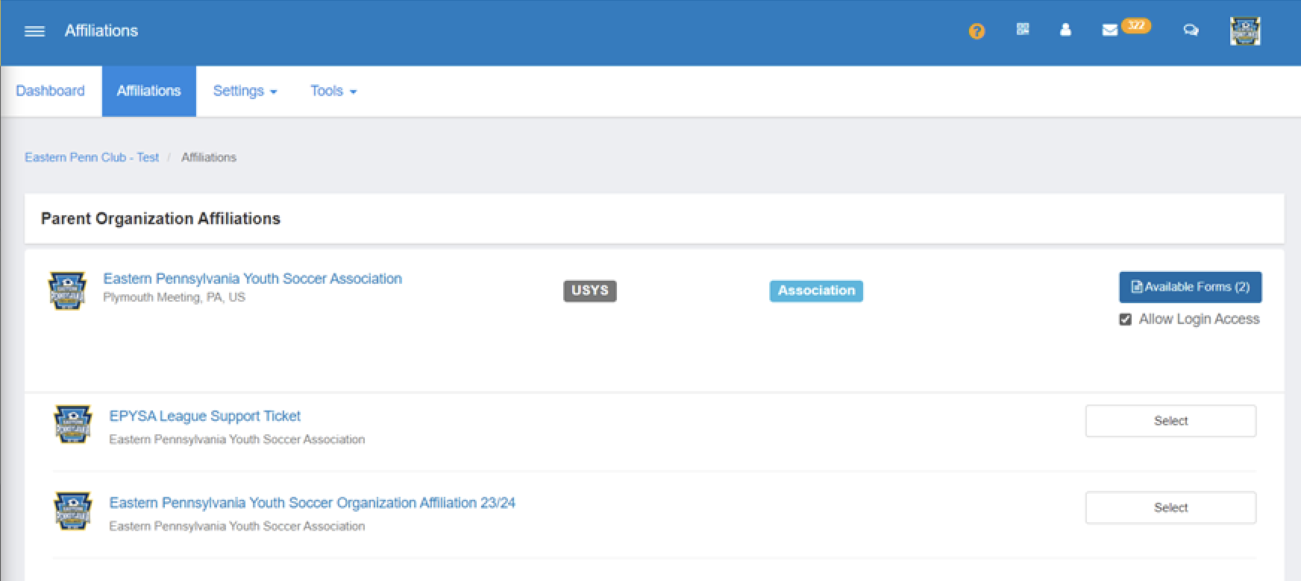The height and width of the screenshot is (581, 1301).
Task: Click association subtitle under EPYSA League Support Ticket
Action: 237,439
